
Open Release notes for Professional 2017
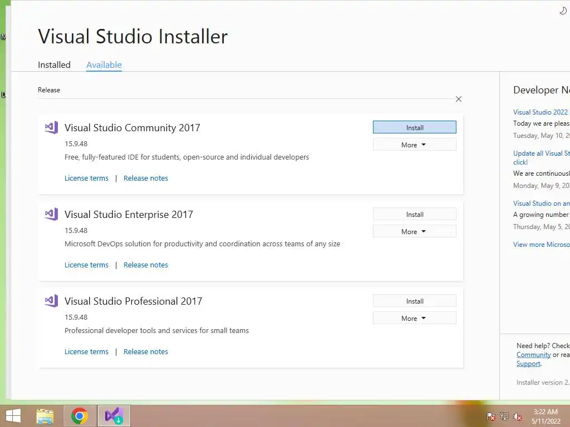pos(146,352)
